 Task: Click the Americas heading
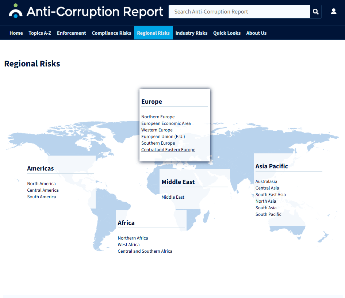[41, 169]
